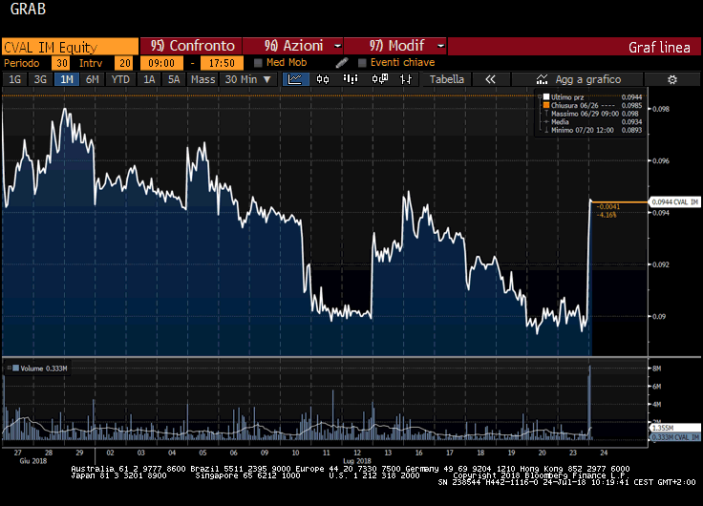Image resolution: width=703 pixels, height=506 pixels.
Task: Open chart settings gear icon
Action: (672, 80)
